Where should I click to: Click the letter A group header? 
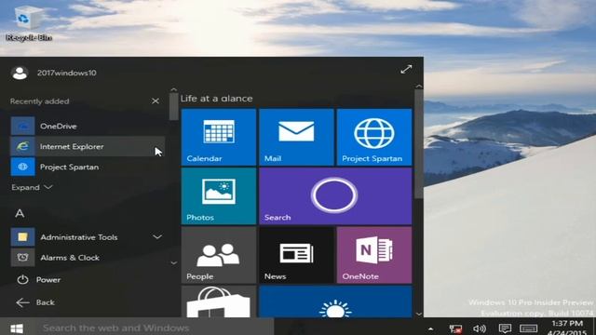point(20,213)
